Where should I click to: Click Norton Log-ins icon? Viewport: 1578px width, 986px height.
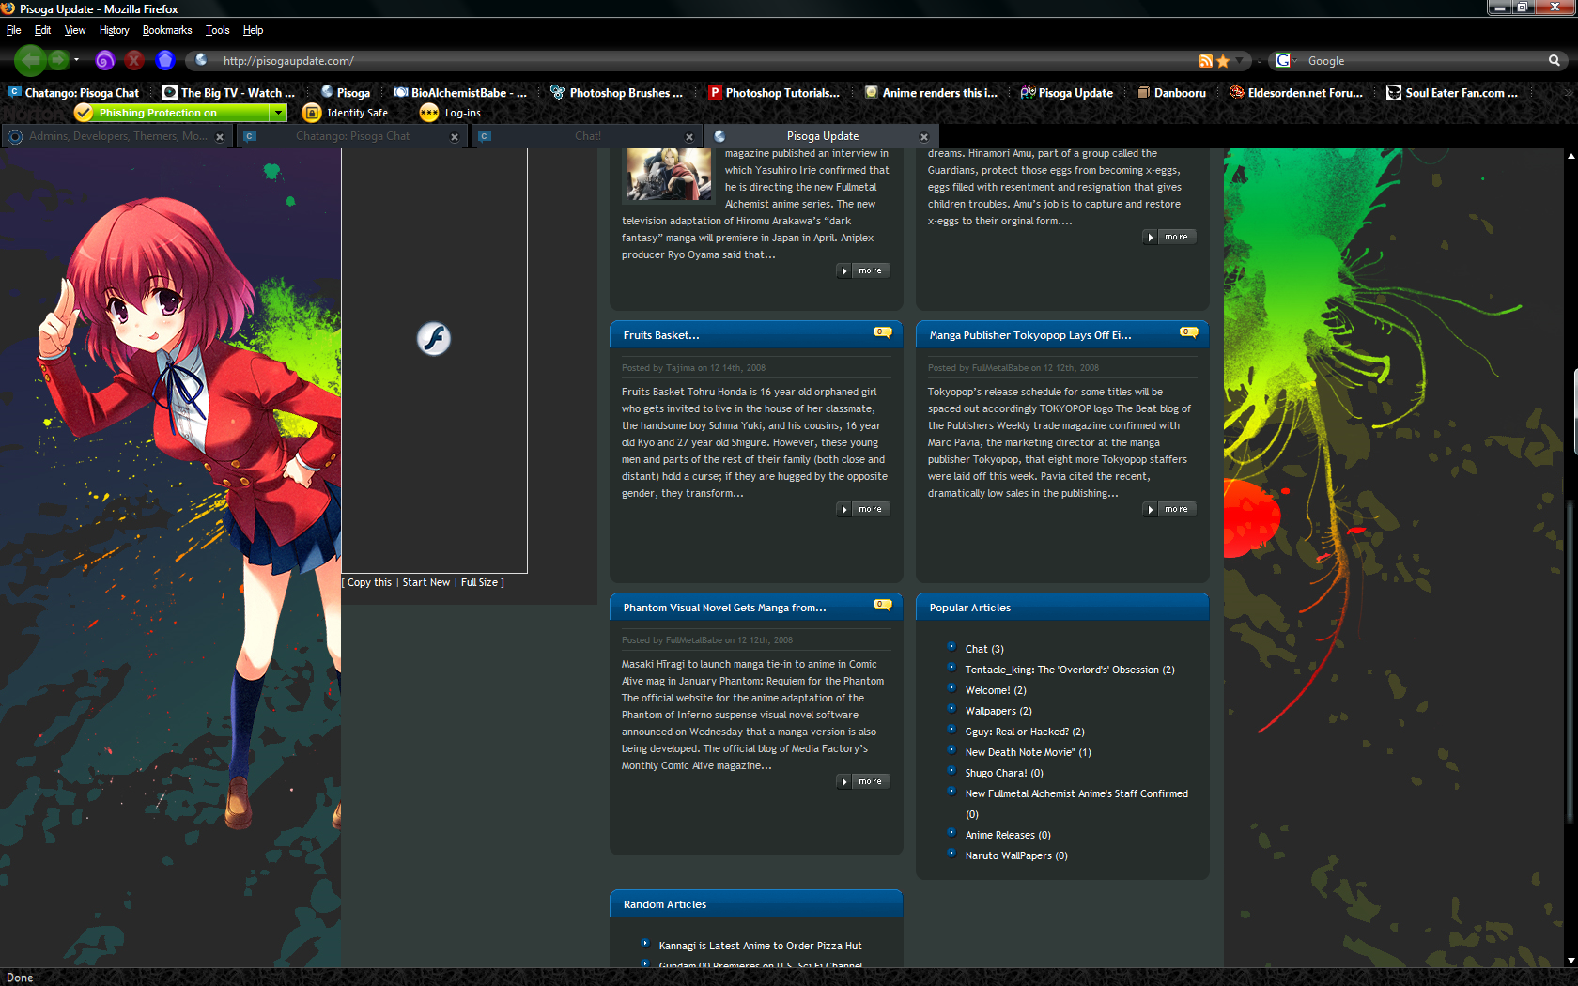tap(429, 113)
